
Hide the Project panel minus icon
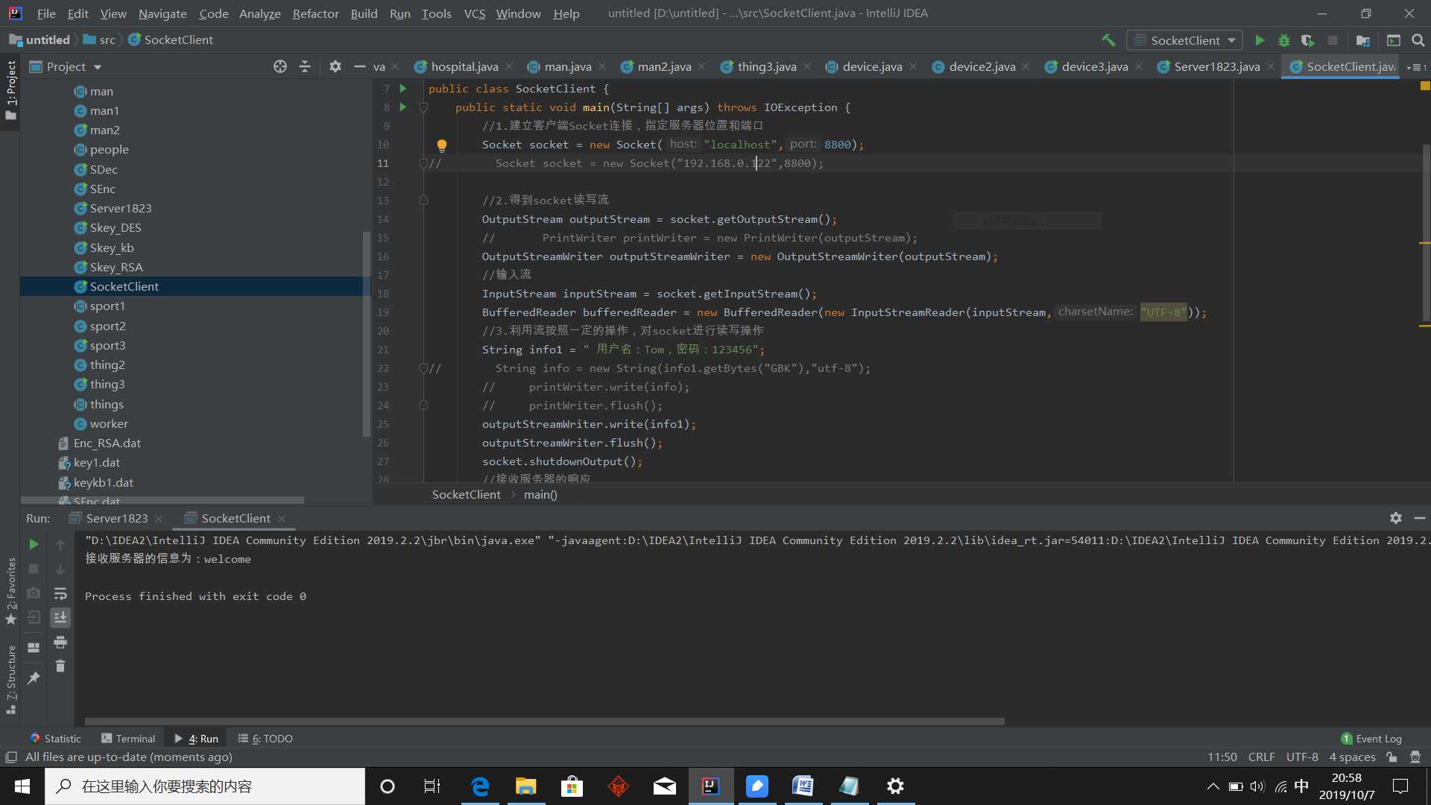tap(360, 66)
